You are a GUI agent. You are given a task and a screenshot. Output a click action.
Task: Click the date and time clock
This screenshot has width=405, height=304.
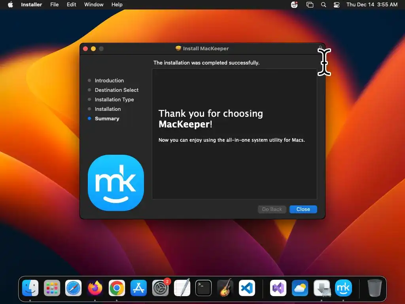click(372, 4)
